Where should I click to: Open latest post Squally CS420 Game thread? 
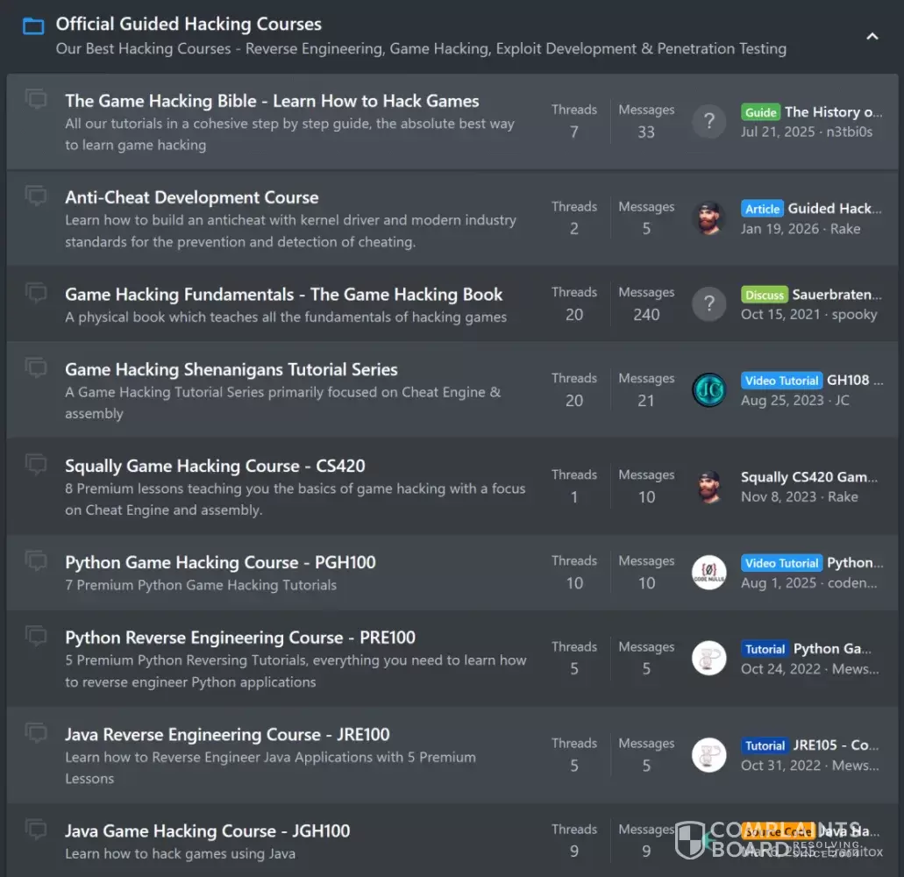[x=808, y=477]
